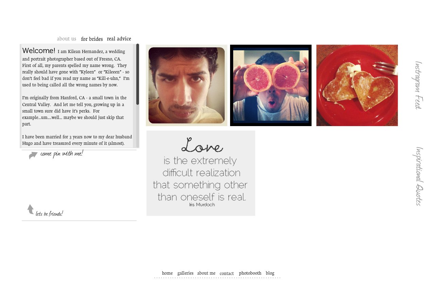Open the heart-shaped pancakes photo
Image resolution: width=435 pixels, height=294 pixels.
[x=357, y=85]
